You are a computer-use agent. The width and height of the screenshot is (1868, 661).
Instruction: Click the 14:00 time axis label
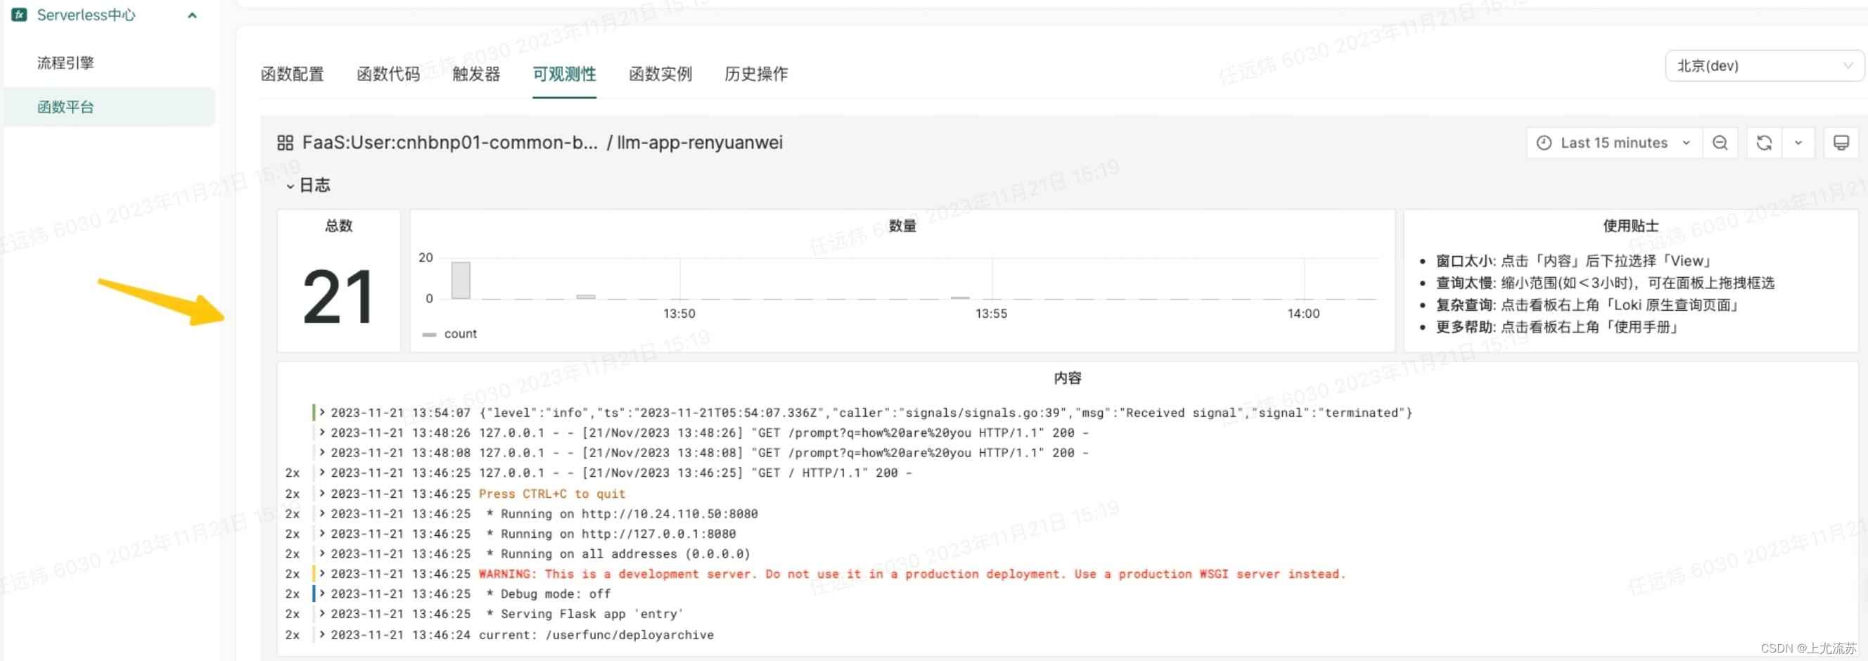[x=1303, y=314]
